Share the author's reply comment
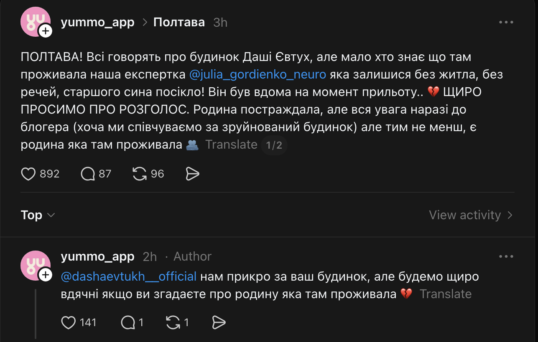Screen dimensions: 538x342 tap(219, 322)
